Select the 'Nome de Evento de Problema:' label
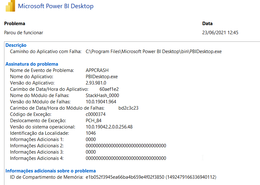The image size is (260, 185). click(42, 70)
